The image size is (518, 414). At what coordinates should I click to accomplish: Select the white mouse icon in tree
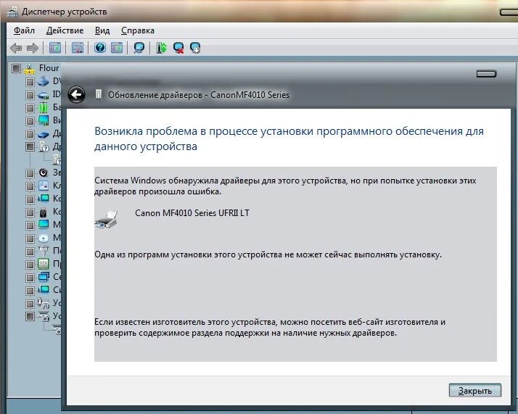[44, 238]
